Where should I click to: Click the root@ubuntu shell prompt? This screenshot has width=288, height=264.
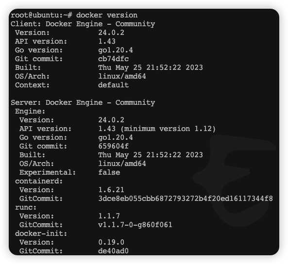41,15
